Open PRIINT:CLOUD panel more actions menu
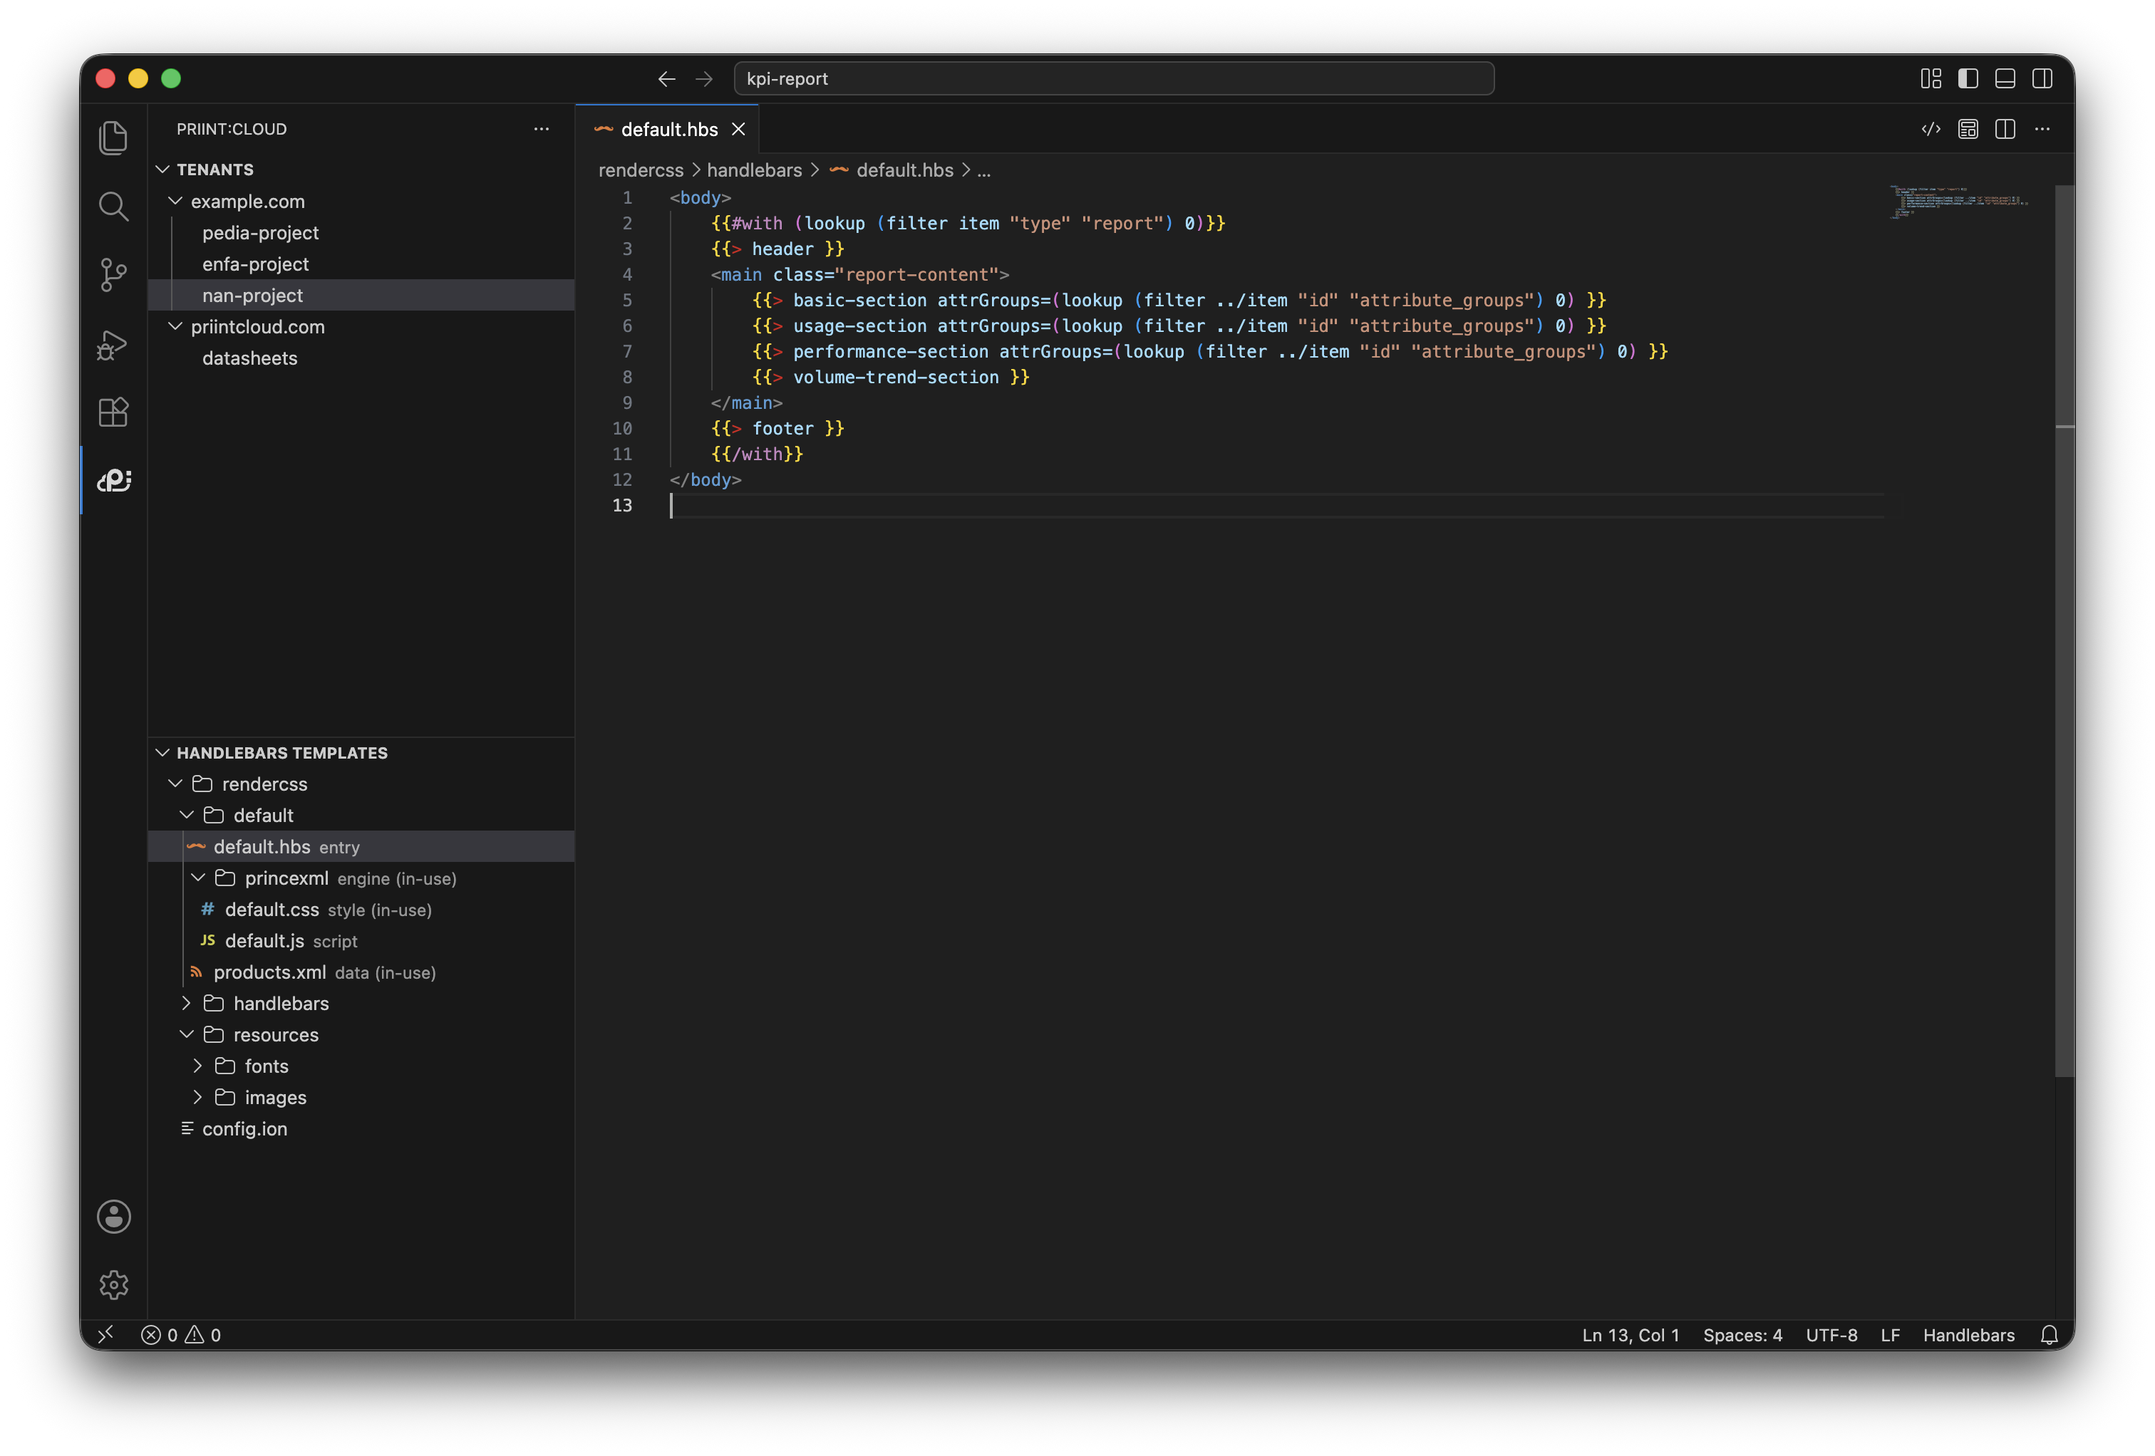2155x1456 pixels. (x=542, y=129)
